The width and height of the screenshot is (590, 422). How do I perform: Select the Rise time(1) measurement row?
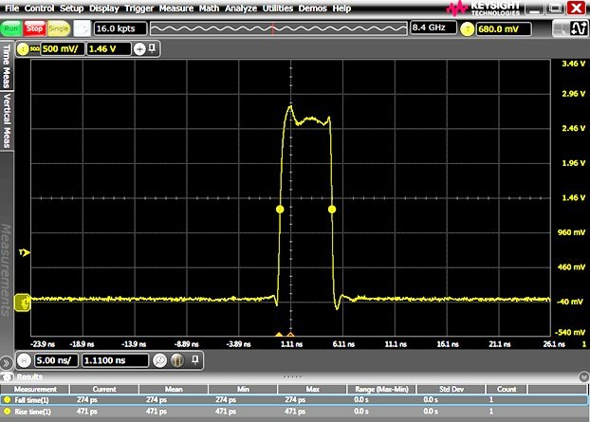(294, 412)
